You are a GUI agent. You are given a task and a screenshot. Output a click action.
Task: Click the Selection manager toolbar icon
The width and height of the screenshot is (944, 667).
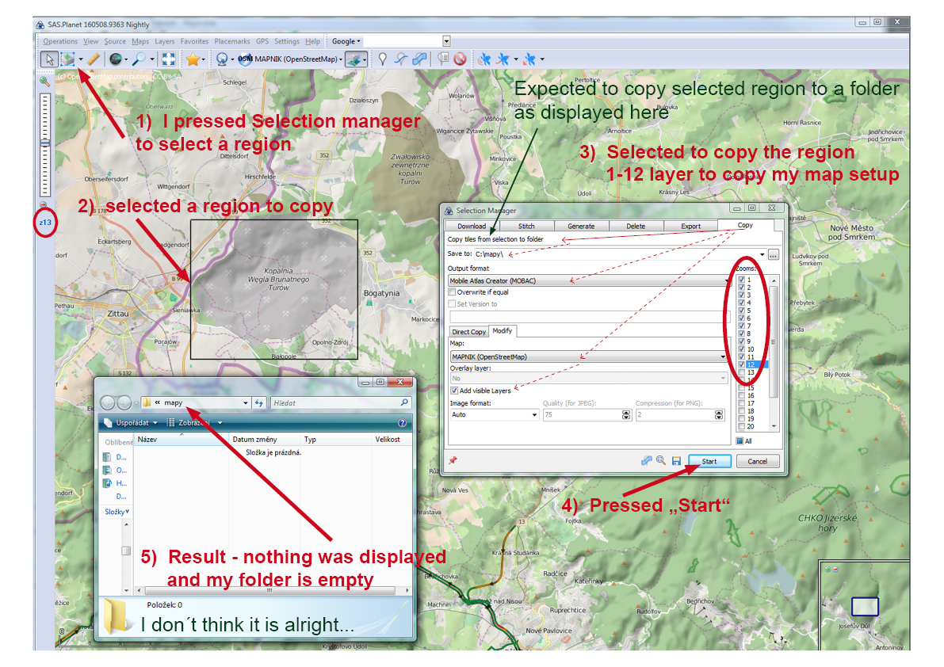69,59
